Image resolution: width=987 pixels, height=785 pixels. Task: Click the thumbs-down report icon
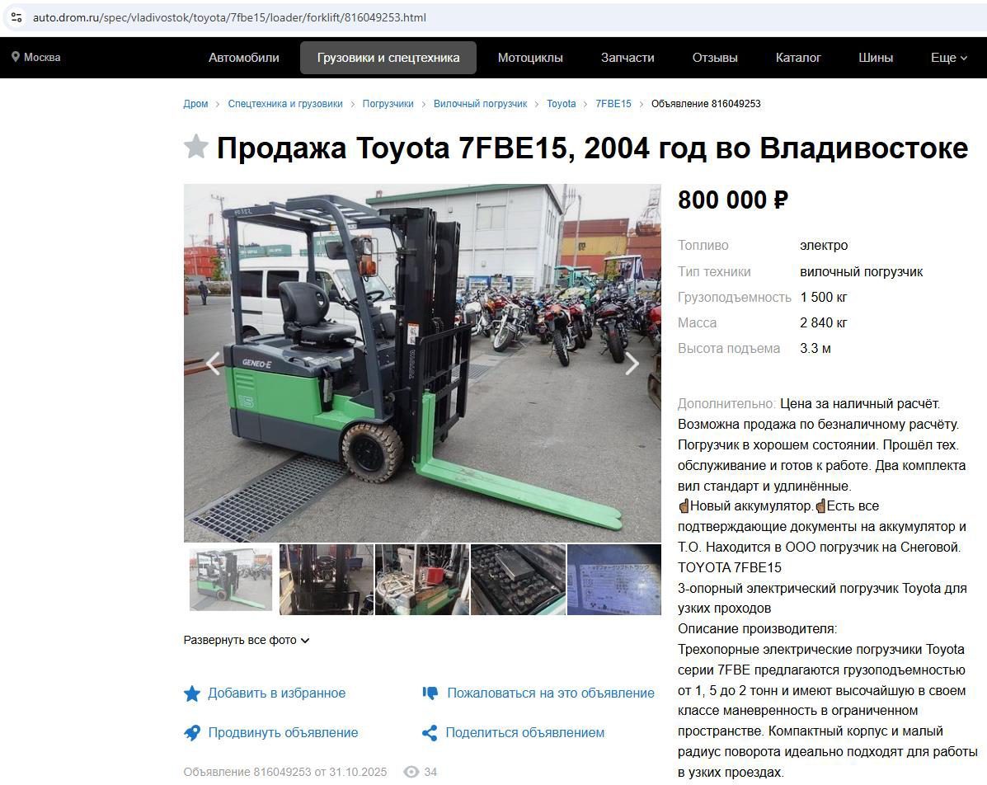click(x=430, y=693)
